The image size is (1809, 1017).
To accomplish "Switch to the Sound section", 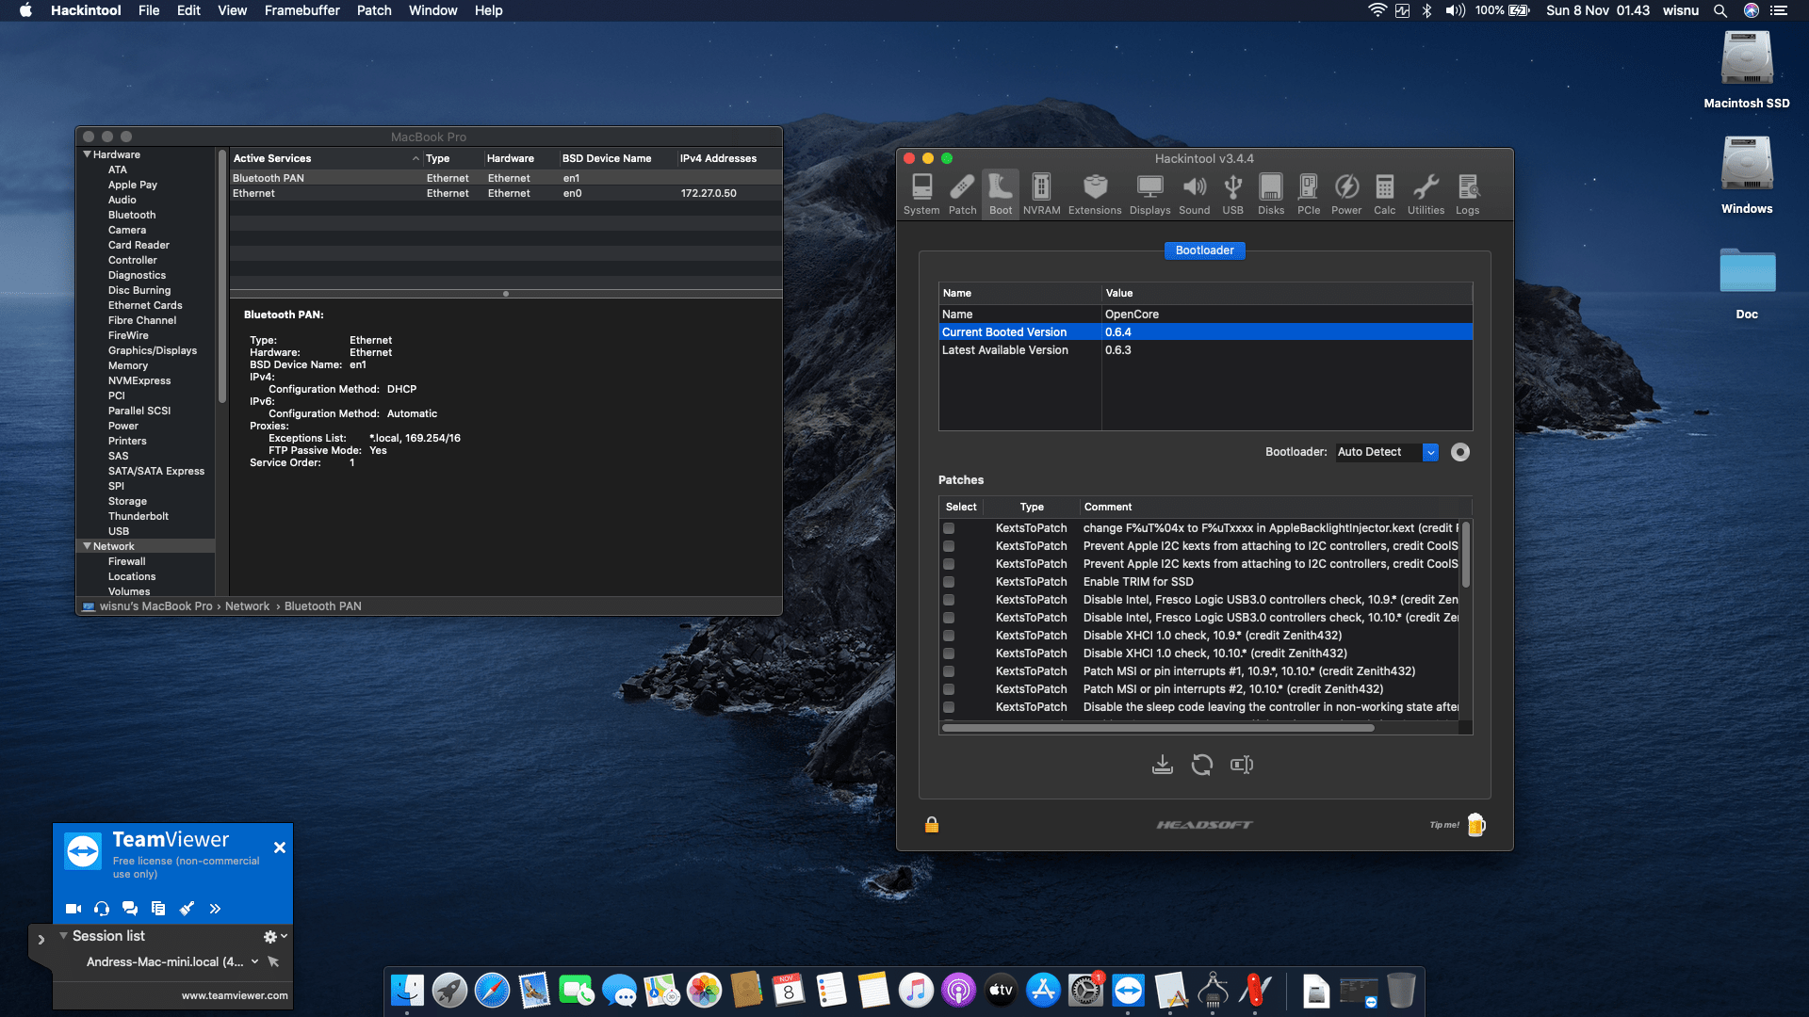I will tap(1194, 193).
